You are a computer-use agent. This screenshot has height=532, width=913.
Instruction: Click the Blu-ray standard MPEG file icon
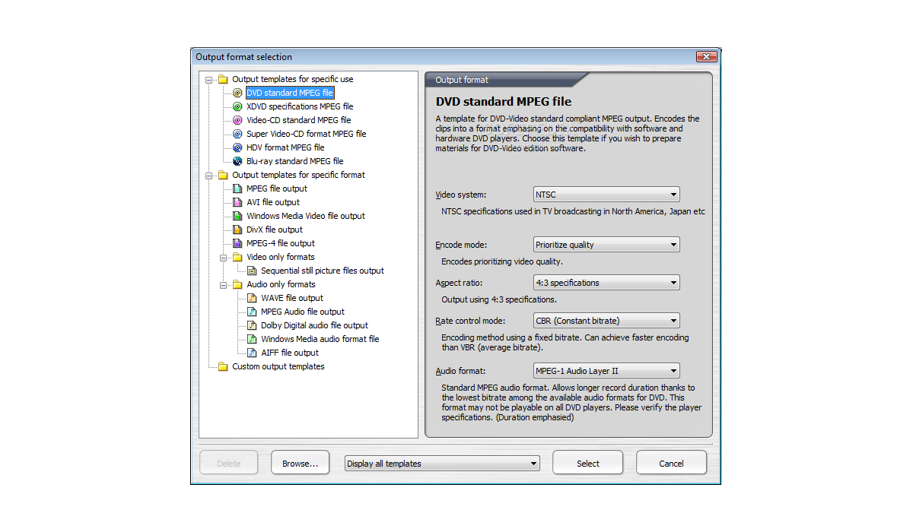pyautogui.click(x=237, y=161)
